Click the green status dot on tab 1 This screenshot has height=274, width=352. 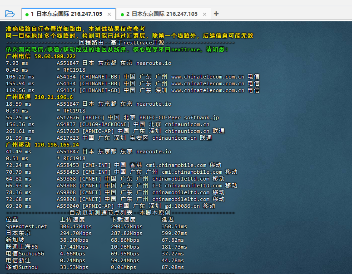click(27, 15)
